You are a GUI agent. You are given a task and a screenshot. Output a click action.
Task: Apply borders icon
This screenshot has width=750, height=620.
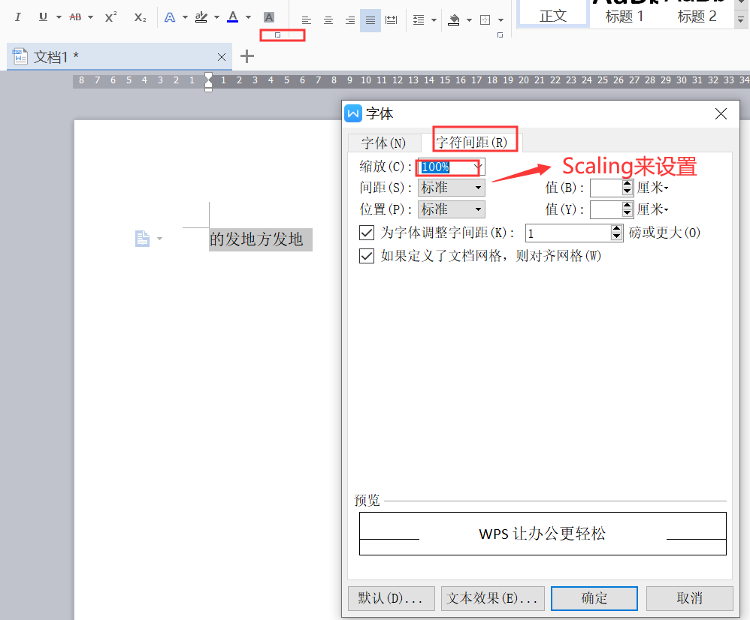[485, 20]
